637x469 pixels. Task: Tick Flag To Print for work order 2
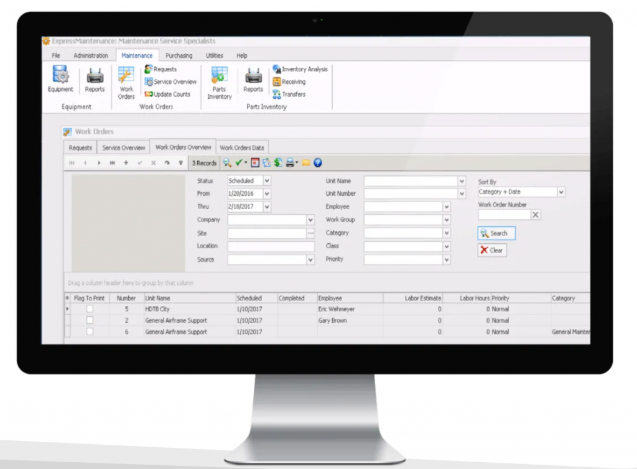coord(90,320)
